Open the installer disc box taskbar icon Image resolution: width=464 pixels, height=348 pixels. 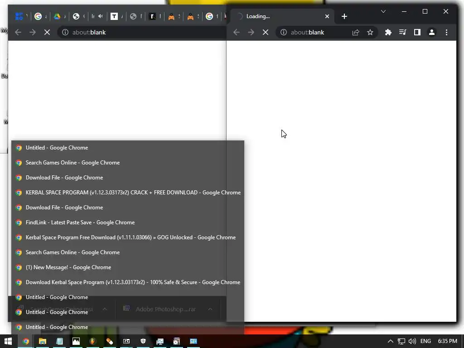177,341
